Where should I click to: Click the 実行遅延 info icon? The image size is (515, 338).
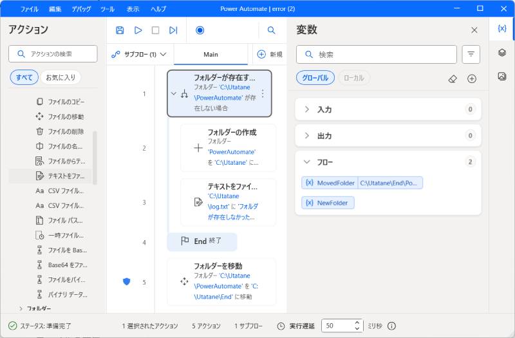[x=391, y=326]
